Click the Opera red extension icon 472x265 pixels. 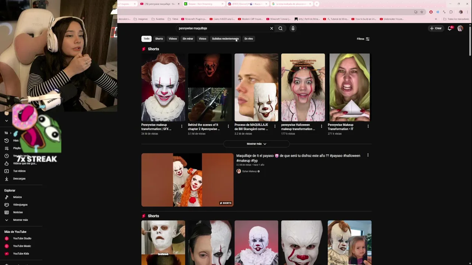[431, 12]
